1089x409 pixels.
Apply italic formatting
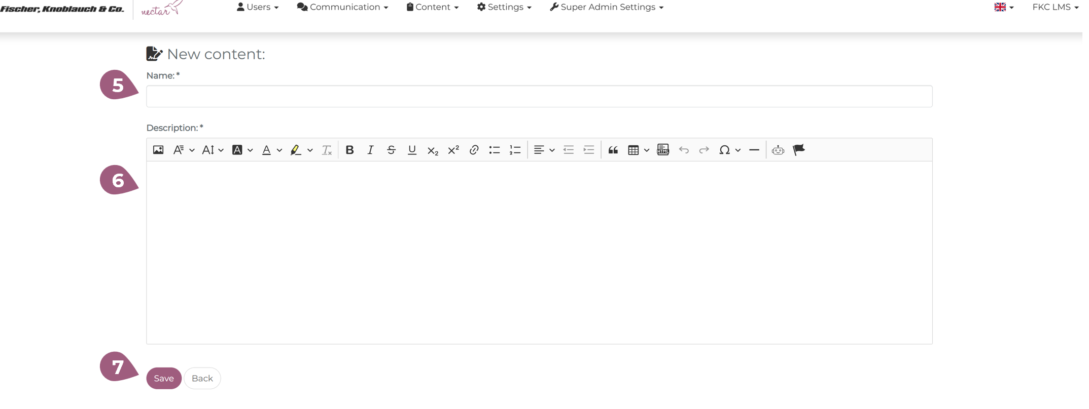click(370, 150)
